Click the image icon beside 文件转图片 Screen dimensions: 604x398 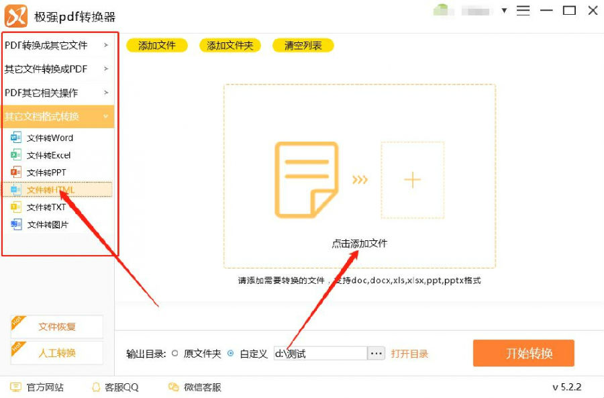[16, 224]
